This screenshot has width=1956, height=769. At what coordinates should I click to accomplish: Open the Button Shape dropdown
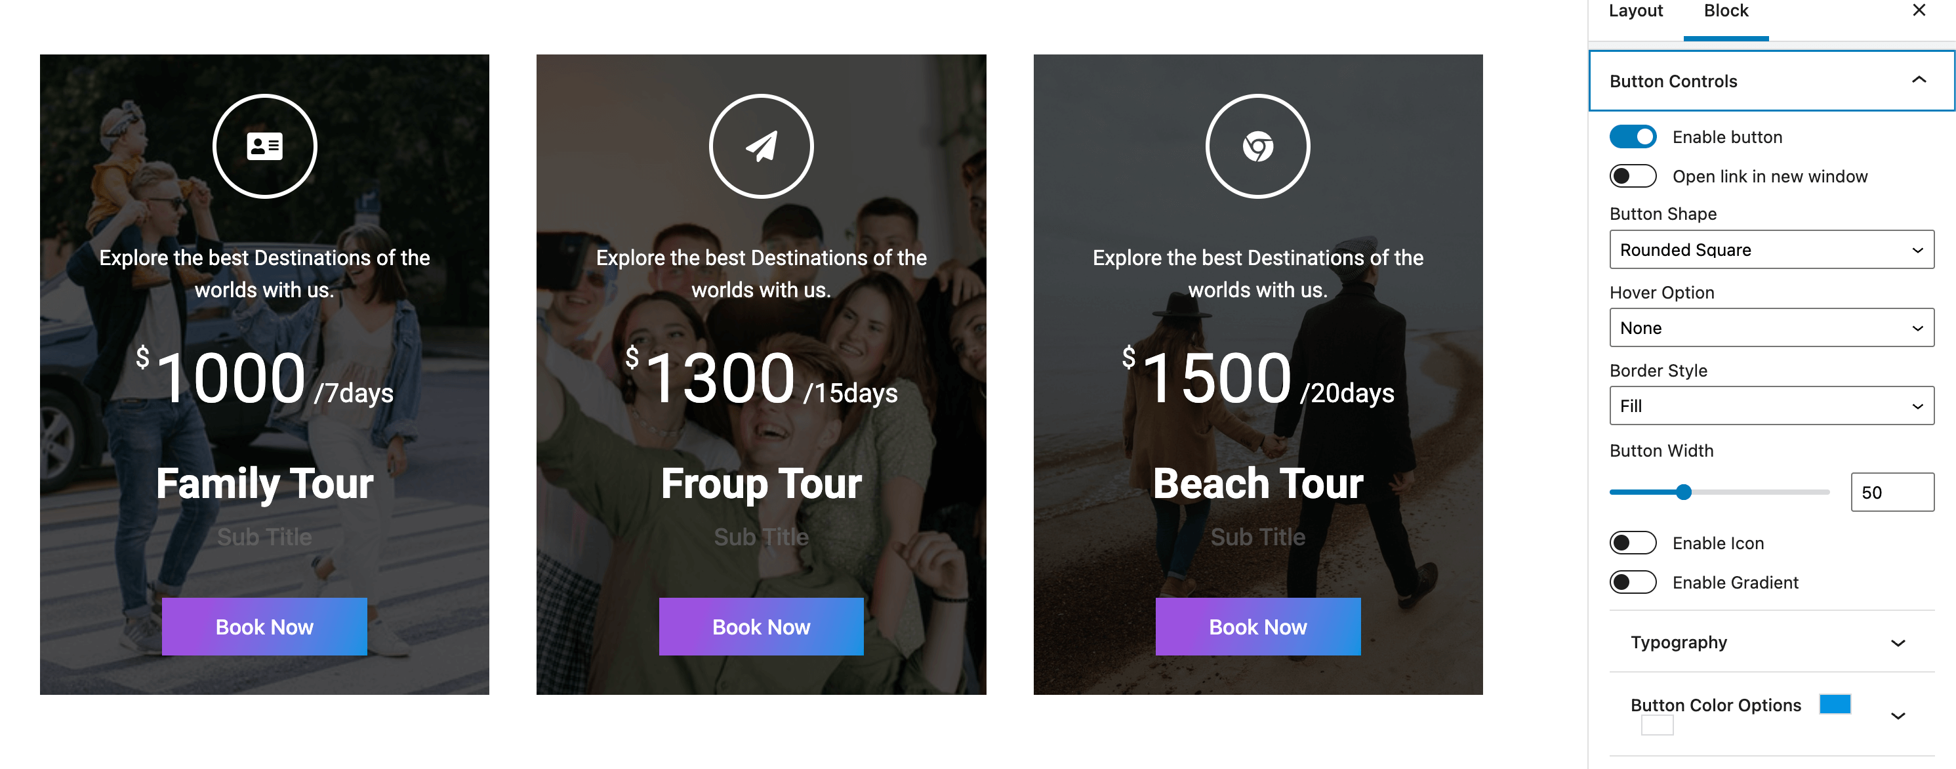coord(1771,249)
